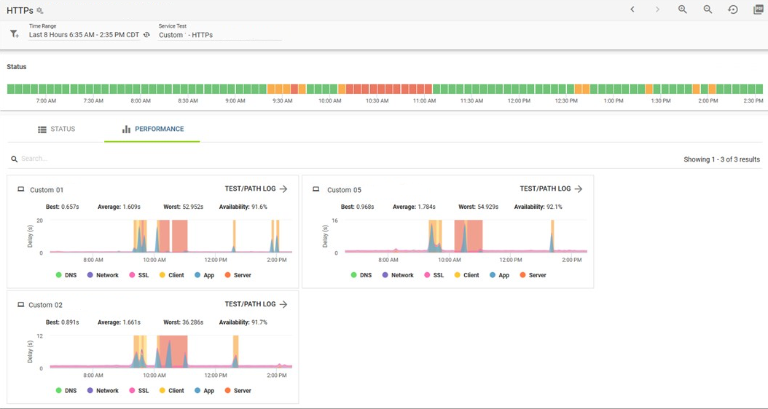Toggle SSL legend in Custom 05 chart
Screen dimensions: 768x409
tap(434, 275)
